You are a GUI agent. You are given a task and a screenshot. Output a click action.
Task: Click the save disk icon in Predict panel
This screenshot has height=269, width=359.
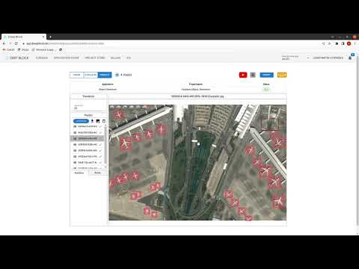tap(98, 121)
